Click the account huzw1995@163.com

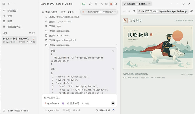tap(18, 111)
